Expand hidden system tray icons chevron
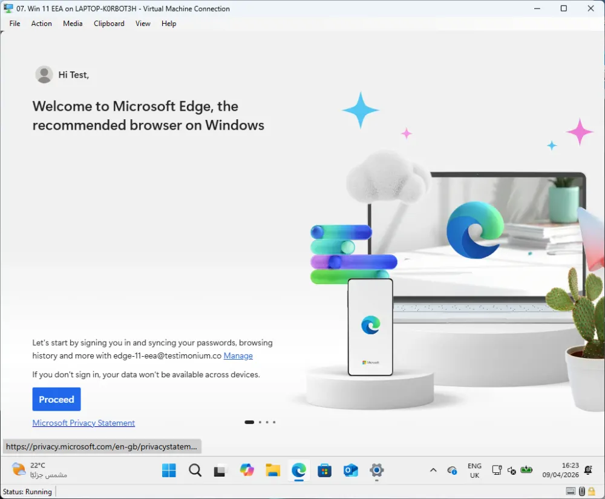605x499 pixels. (x=433, y=471)
